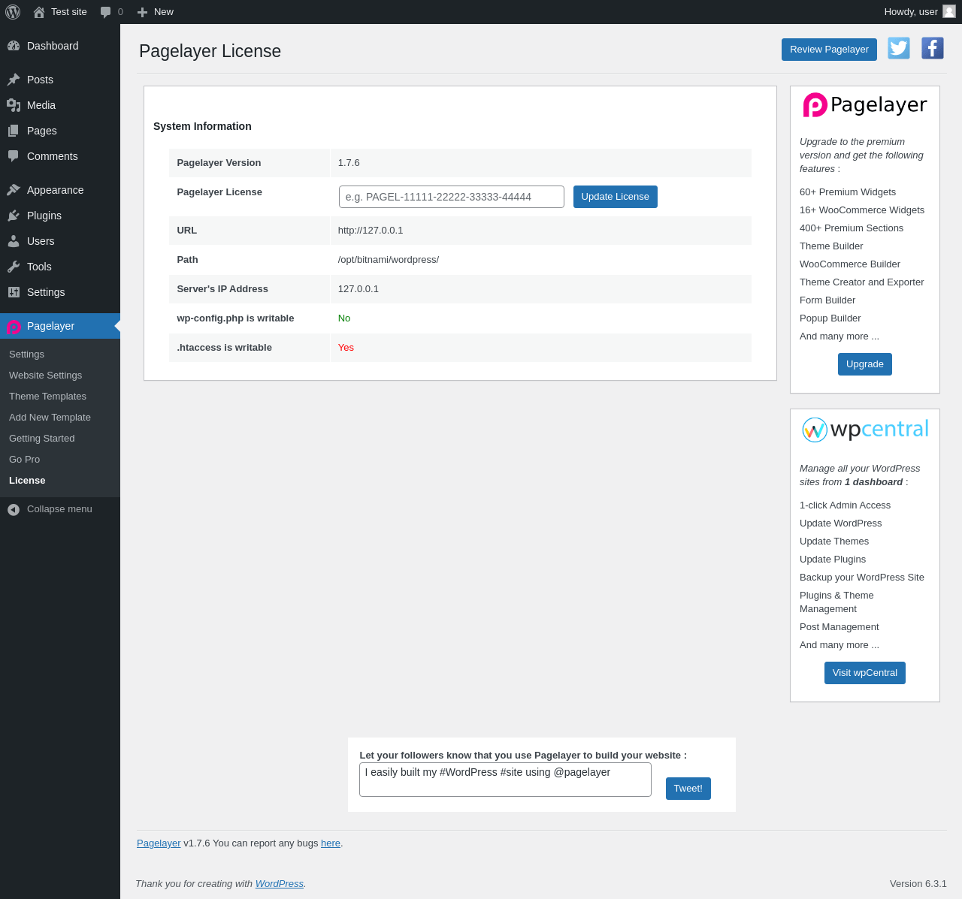Screen dimensions: 962x899
Task: Select Go Pro submenu item
Action: [x=24, y=460]
